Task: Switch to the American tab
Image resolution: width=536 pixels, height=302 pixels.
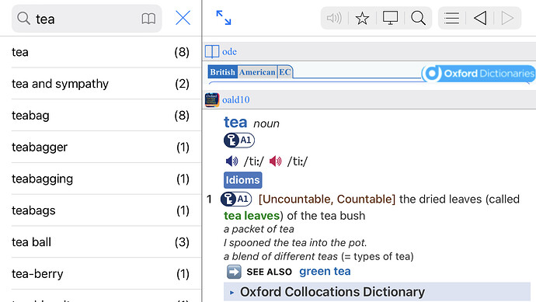Action: [x=257, y=72]
